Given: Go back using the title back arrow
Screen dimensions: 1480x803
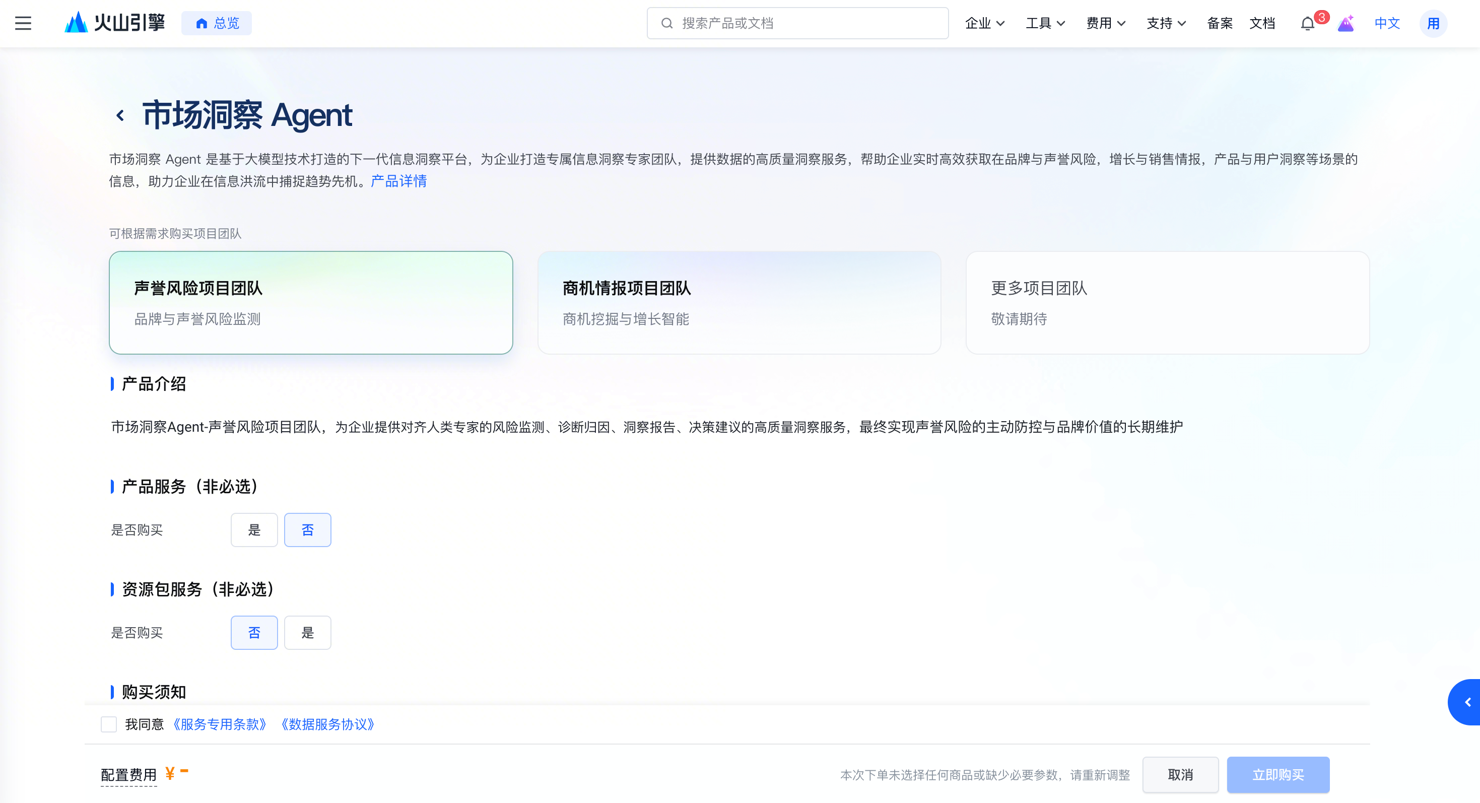Looking at the screenshot, I should [120, 115].
